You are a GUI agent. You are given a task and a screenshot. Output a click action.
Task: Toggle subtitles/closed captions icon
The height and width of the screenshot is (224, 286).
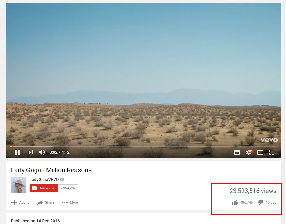[x=237, y=152]
